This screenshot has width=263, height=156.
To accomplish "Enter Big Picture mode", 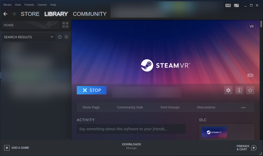I will point(236,5).
